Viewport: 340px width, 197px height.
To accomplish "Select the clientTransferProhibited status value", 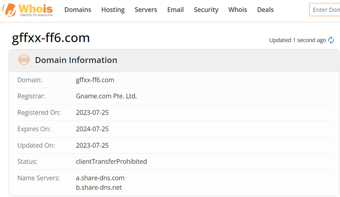I will tap(111, 162).
